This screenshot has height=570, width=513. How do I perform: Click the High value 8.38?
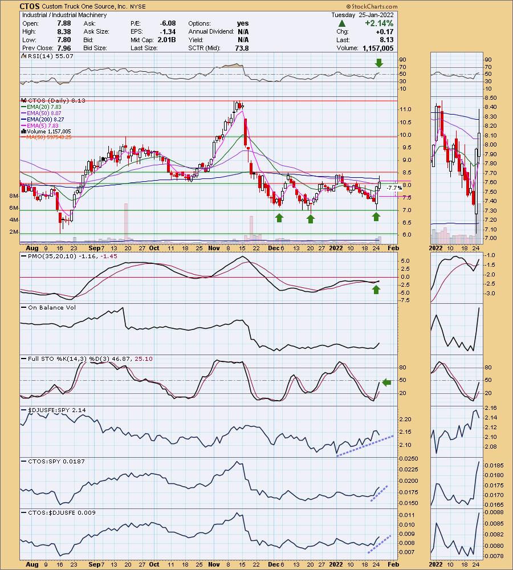[x=64, y=31]
